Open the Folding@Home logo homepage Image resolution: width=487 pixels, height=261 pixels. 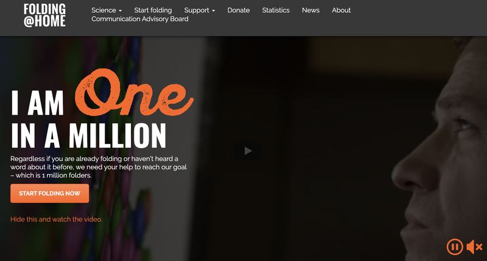44,15
